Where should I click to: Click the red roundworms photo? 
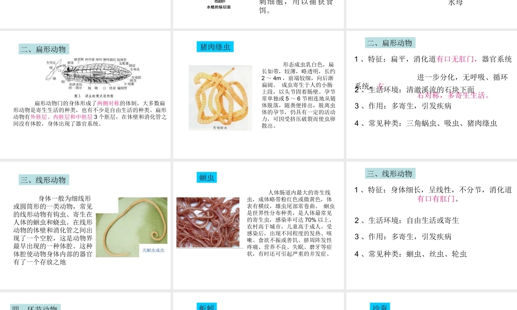point(208,222)
